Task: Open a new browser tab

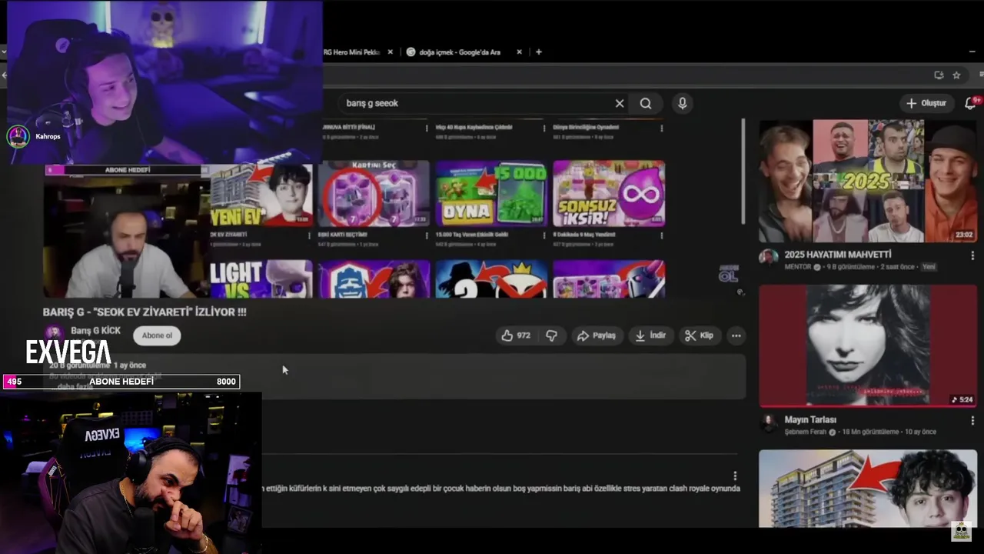Action: [539, 52]
